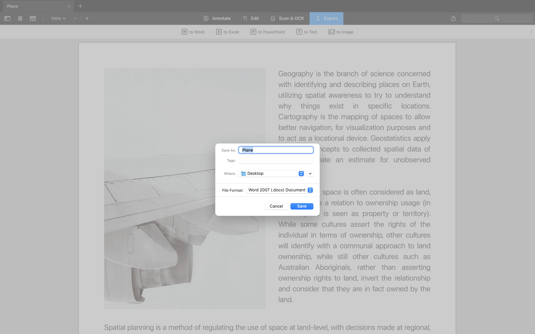Close the Plane tab
535x334 pixels.
pyautogui.click(x=69, y=6)
